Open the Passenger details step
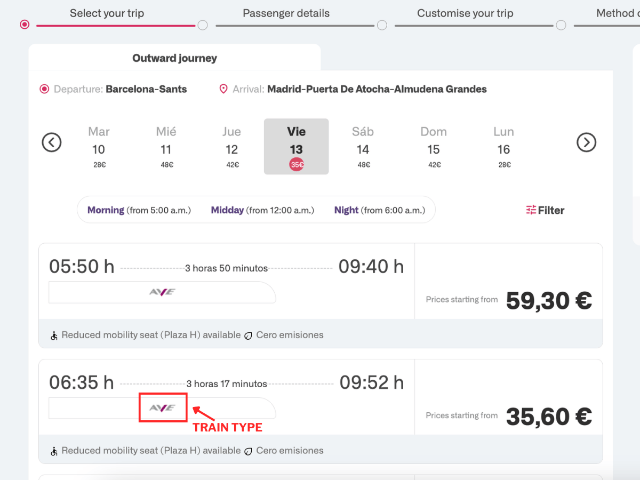The width and height of the screenshot is (640, 480). (286, 13)
